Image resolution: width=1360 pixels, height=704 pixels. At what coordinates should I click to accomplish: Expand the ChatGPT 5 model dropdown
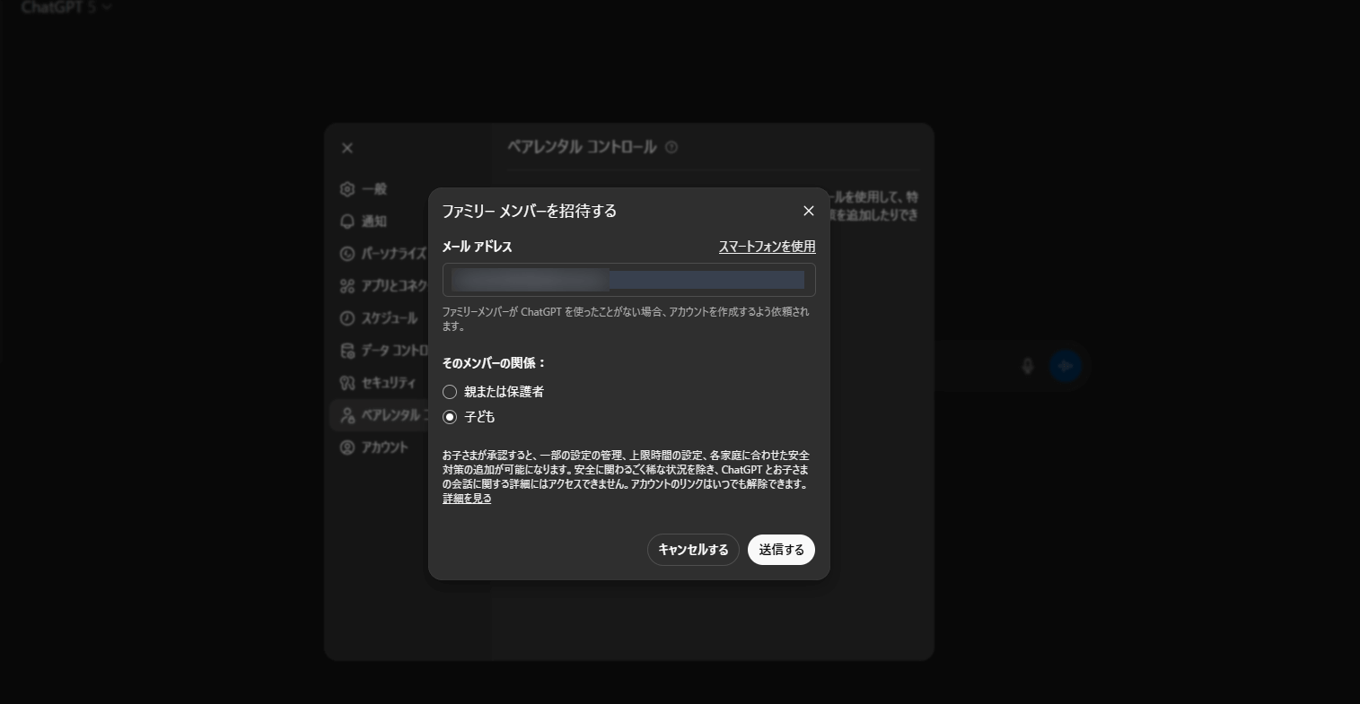tap(67, 7)
